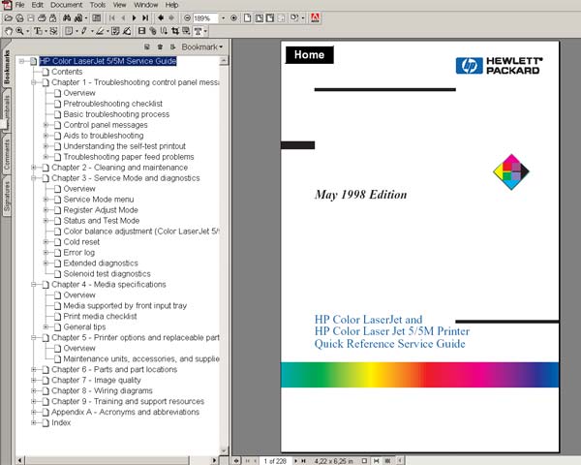Viewport: 581px width, 465px height.
Task: Open the Help menu
Action: 171,5
